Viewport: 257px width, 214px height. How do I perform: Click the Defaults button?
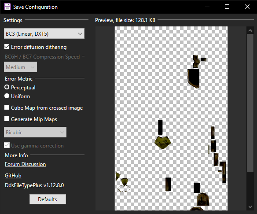pyautogui.click(x=48, y=199)
